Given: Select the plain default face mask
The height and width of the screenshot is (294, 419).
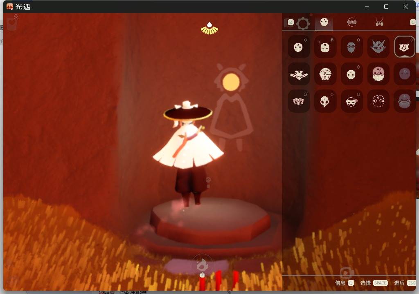Looking at the screenshot, I should [x=299, y=47].
